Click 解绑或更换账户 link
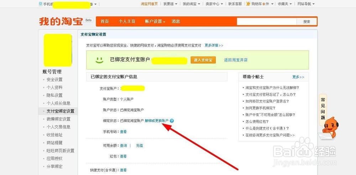 pos(157,121)
